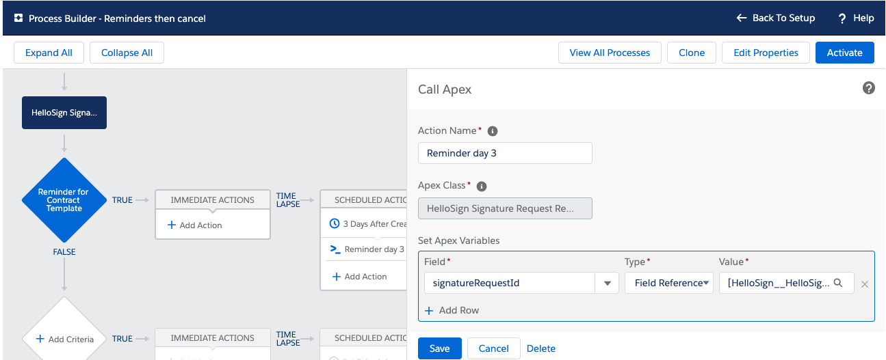Click the Apex Class info icon
The image size is (886, 360).
point(481,186)
